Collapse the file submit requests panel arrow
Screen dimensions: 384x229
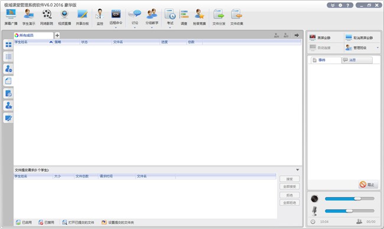tap(298, 170)
